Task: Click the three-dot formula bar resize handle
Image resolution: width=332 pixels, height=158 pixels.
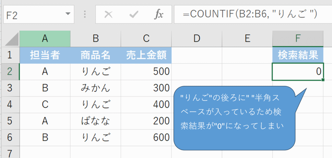Action: pos(85,14)
